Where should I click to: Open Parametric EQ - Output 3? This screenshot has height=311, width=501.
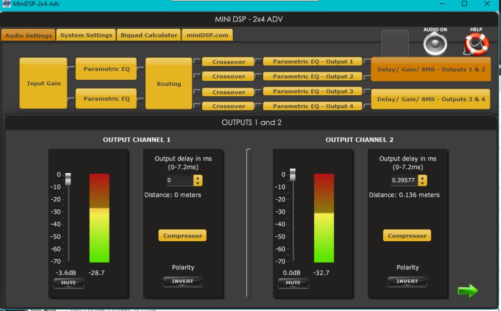313,91
